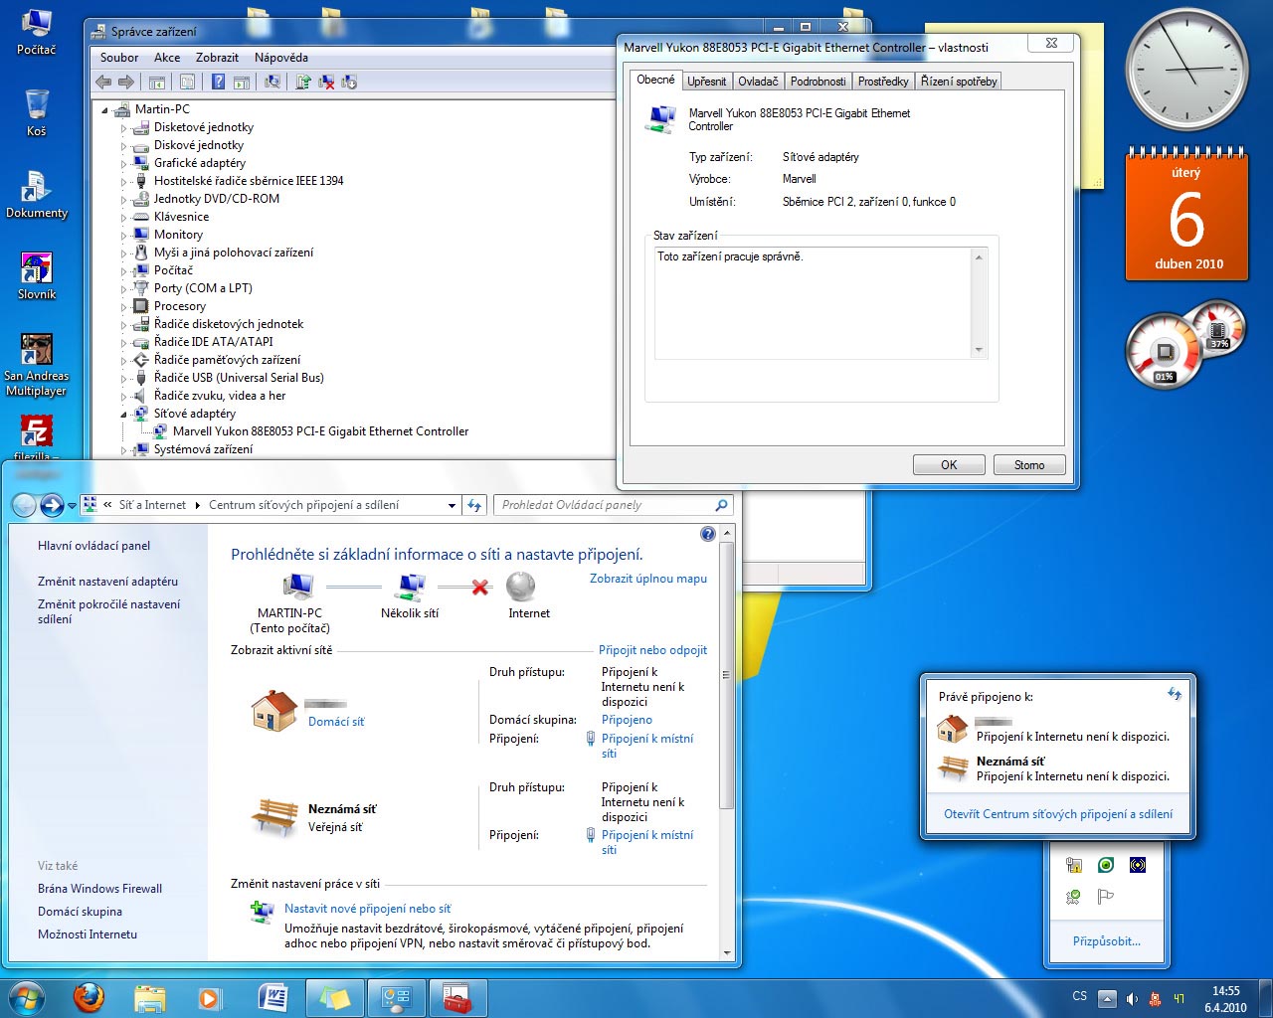Click the volume speaker icon in the tray
1273x1018 pixels.
(x=1132, y=999)
